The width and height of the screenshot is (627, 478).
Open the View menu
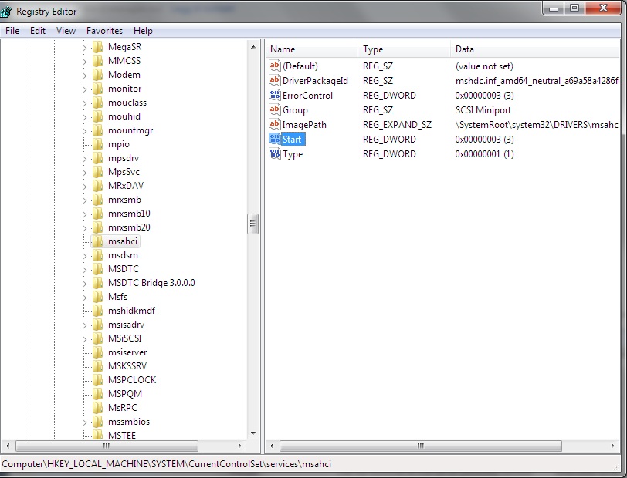[x=66, y=31]
